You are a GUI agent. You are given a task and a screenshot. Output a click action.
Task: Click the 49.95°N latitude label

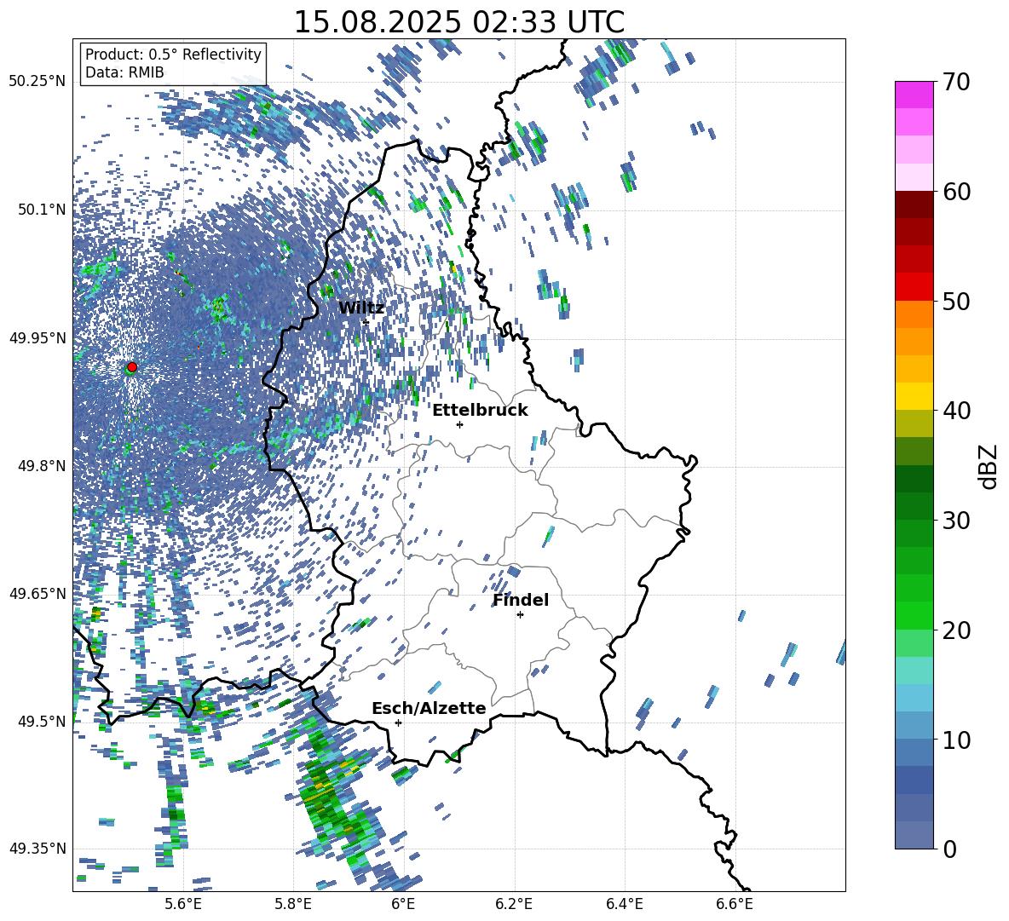pos(37,337)
